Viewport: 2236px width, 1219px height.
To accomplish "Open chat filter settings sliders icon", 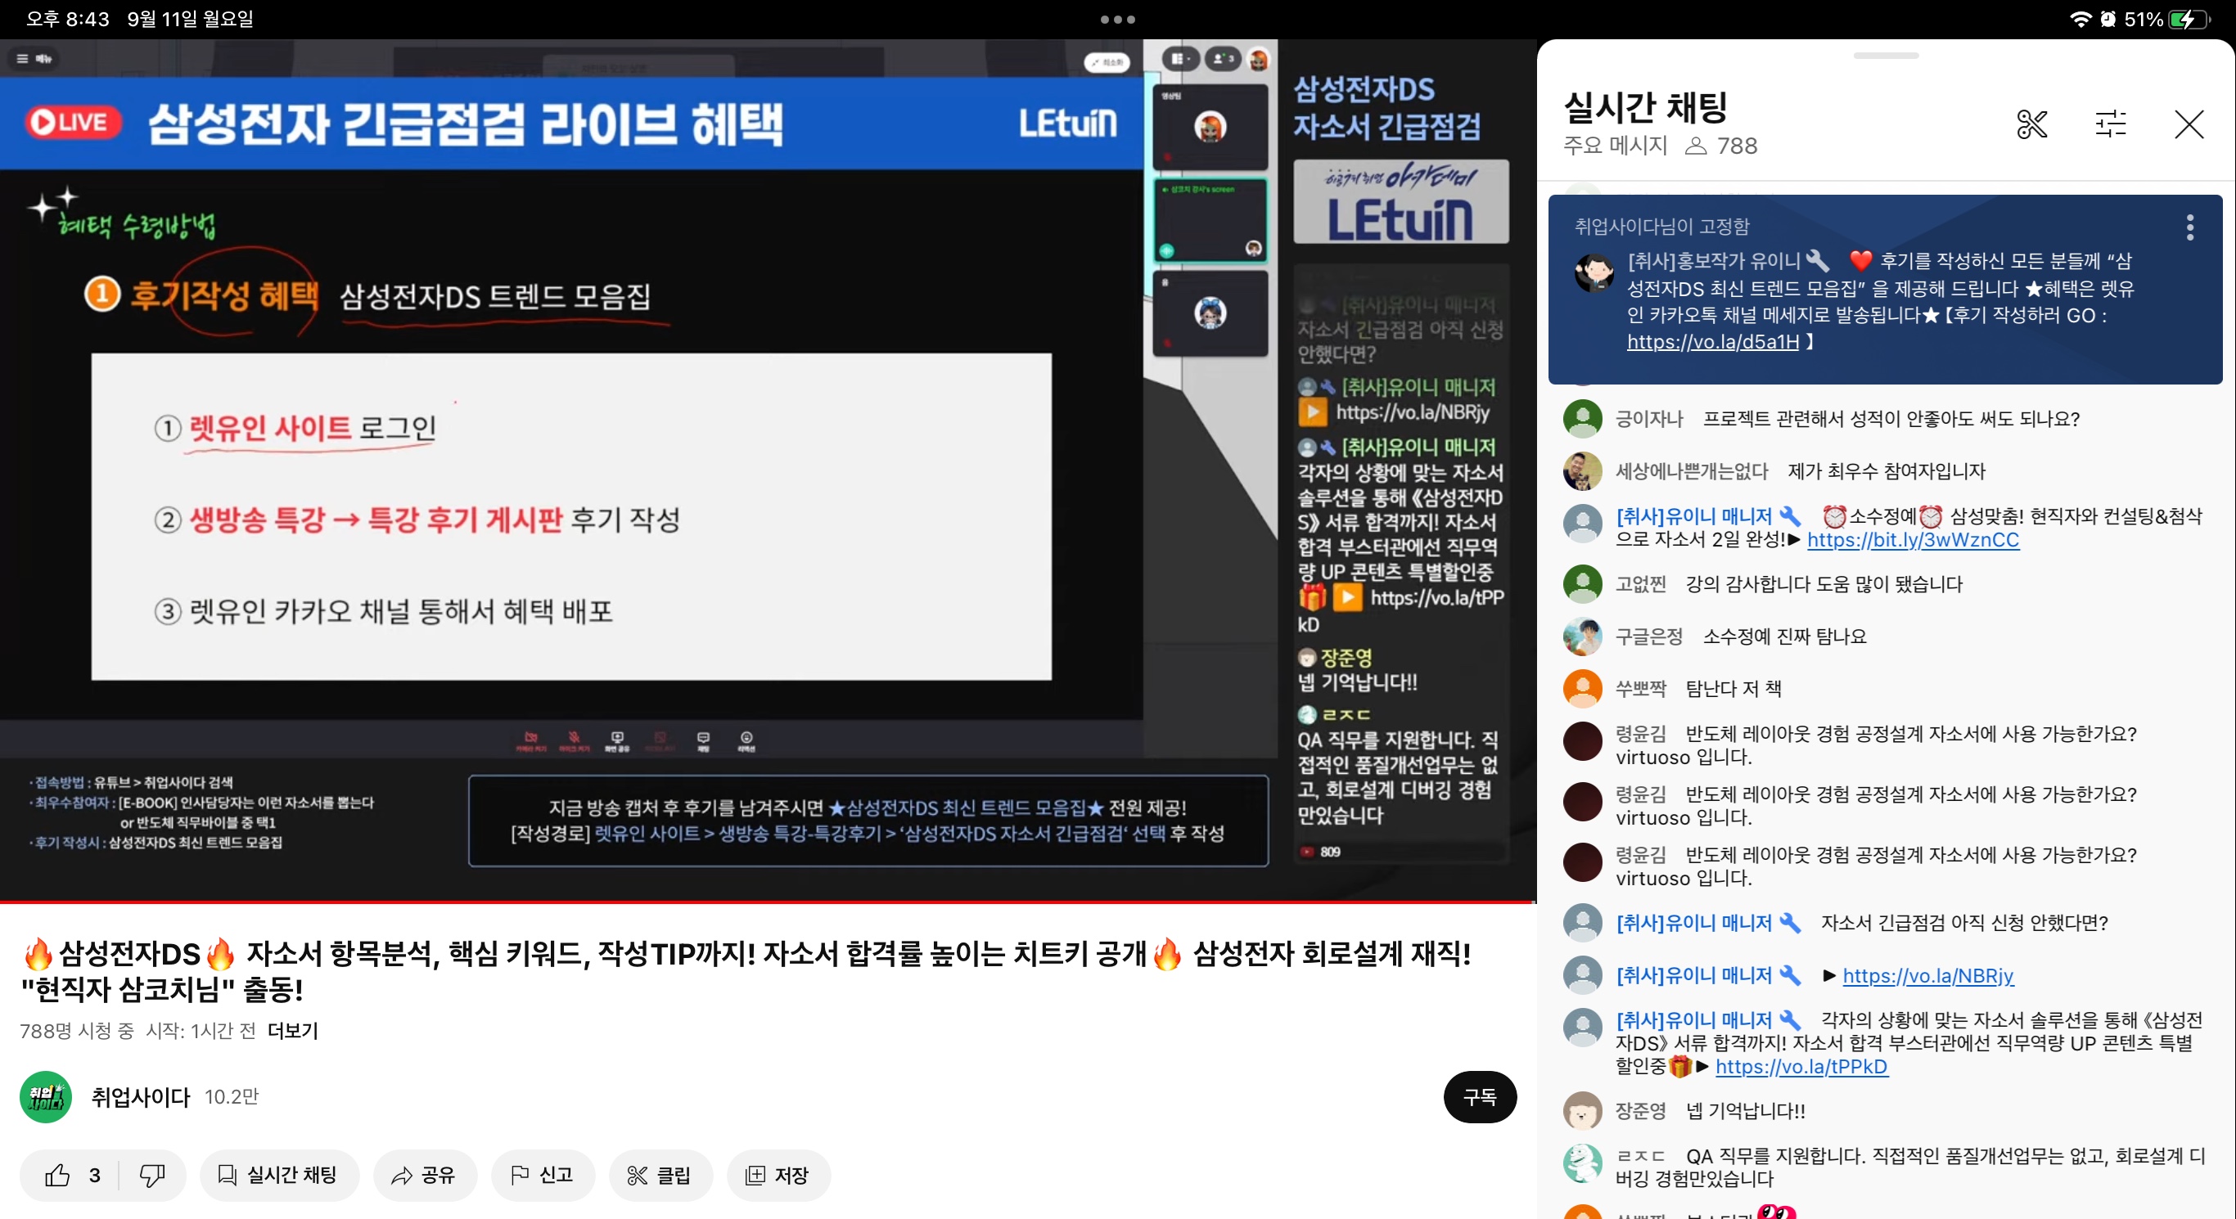I will click(x=2110, y=124).
